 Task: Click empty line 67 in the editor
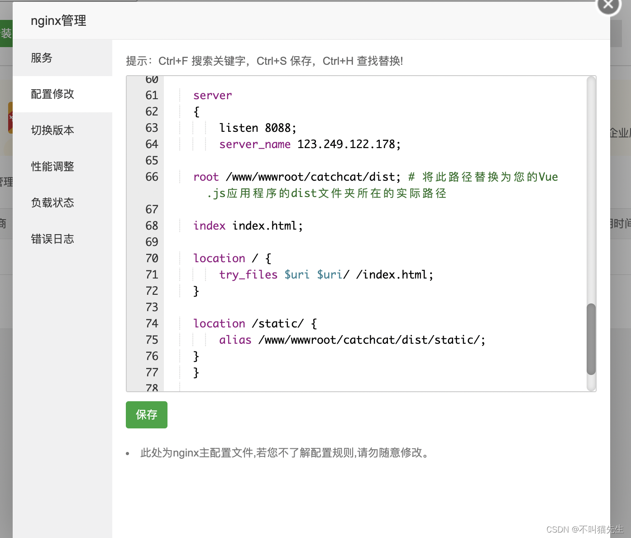coord(376,210)
